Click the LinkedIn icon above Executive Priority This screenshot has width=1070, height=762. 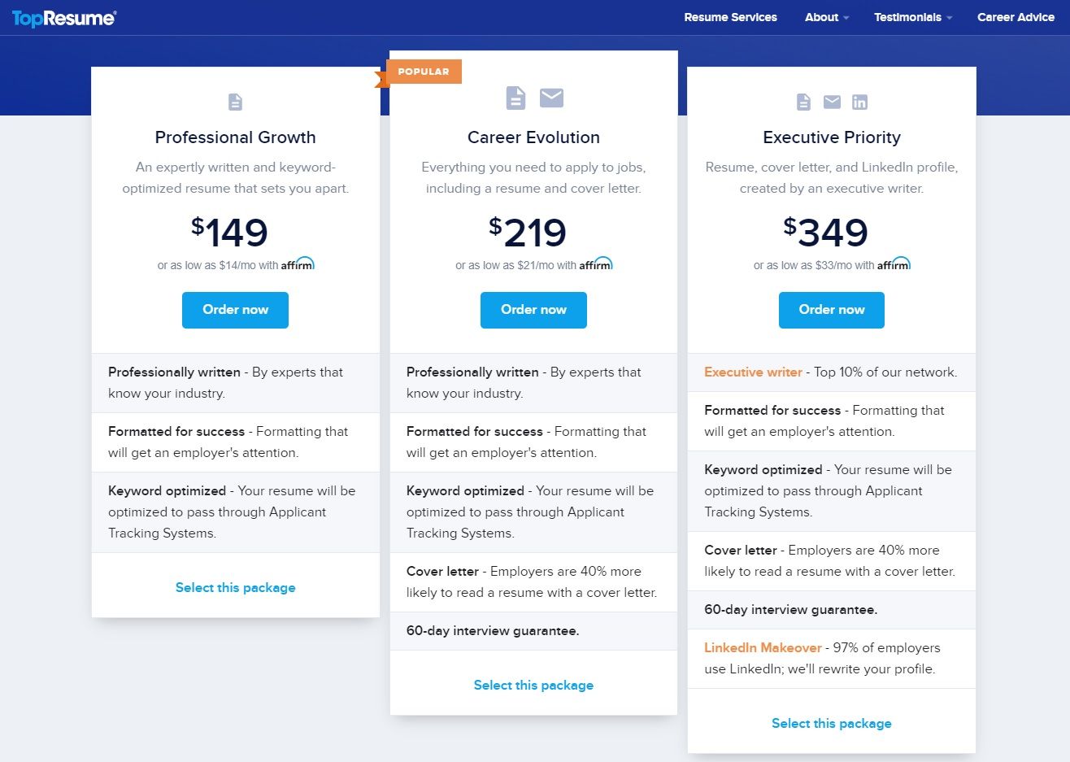pos(859,102)
